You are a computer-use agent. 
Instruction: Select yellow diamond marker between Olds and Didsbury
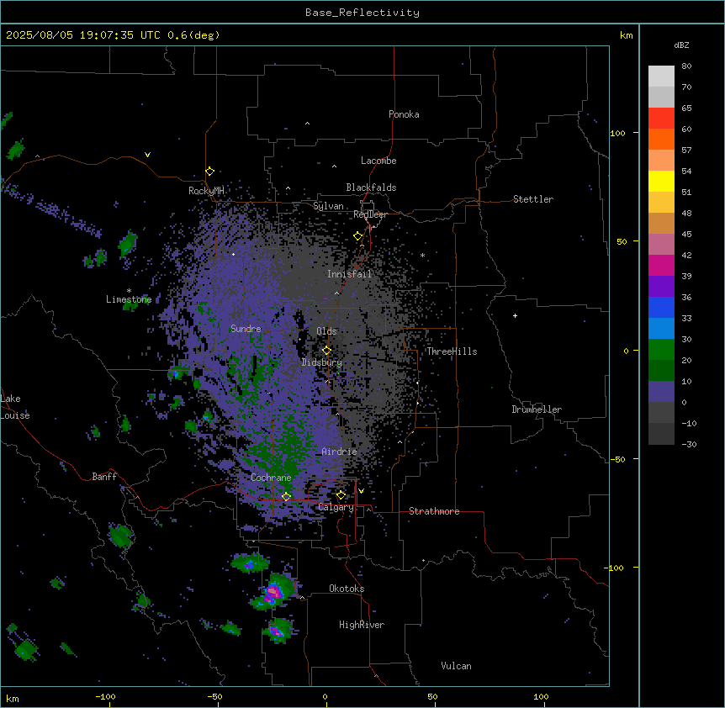326,351
